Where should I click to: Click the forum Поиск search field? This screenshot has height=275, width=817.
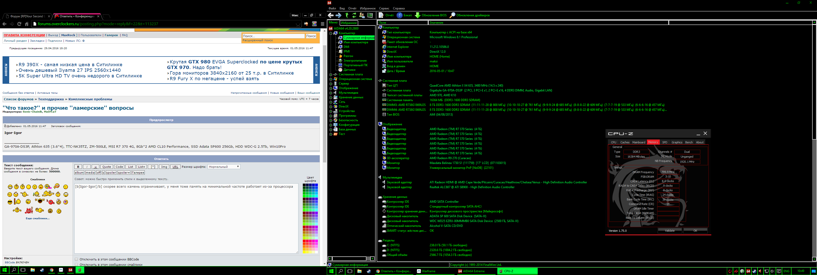click(x=273, y=36)
